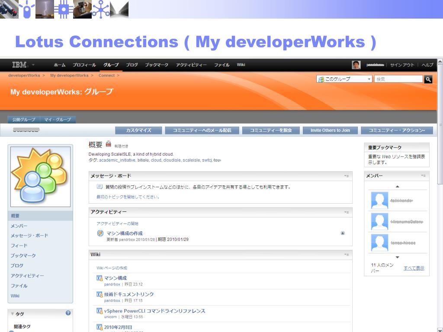The width and height of the screenshot is (443, 332).
Task: Open the このグループ search scope dropdown
Action: point(344,79)
